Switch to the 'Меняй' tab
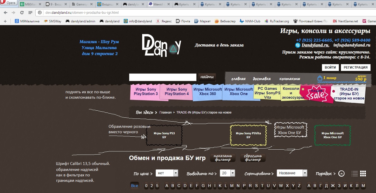 [159, 4]
